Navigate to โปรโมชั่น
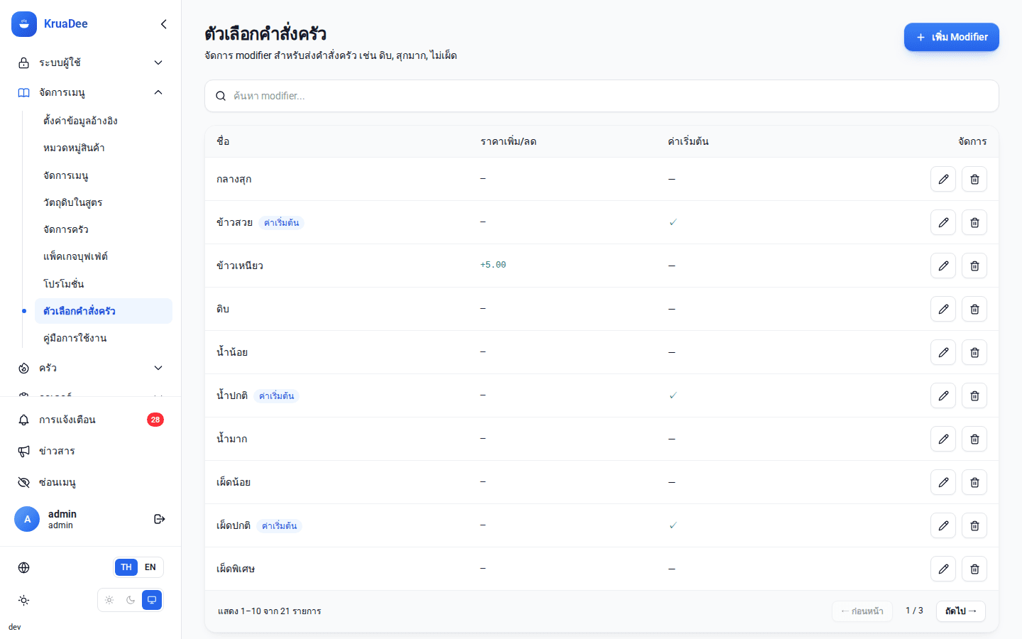This screenshot has height=639, width=1022. [104, 283]
